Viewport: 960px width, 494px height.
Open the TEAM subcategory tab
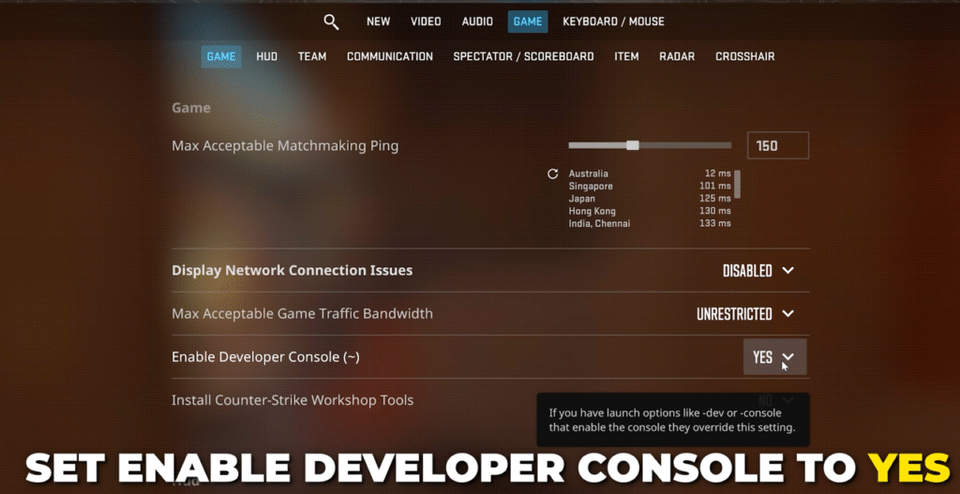pyautogui.click(x=312, y=56)
